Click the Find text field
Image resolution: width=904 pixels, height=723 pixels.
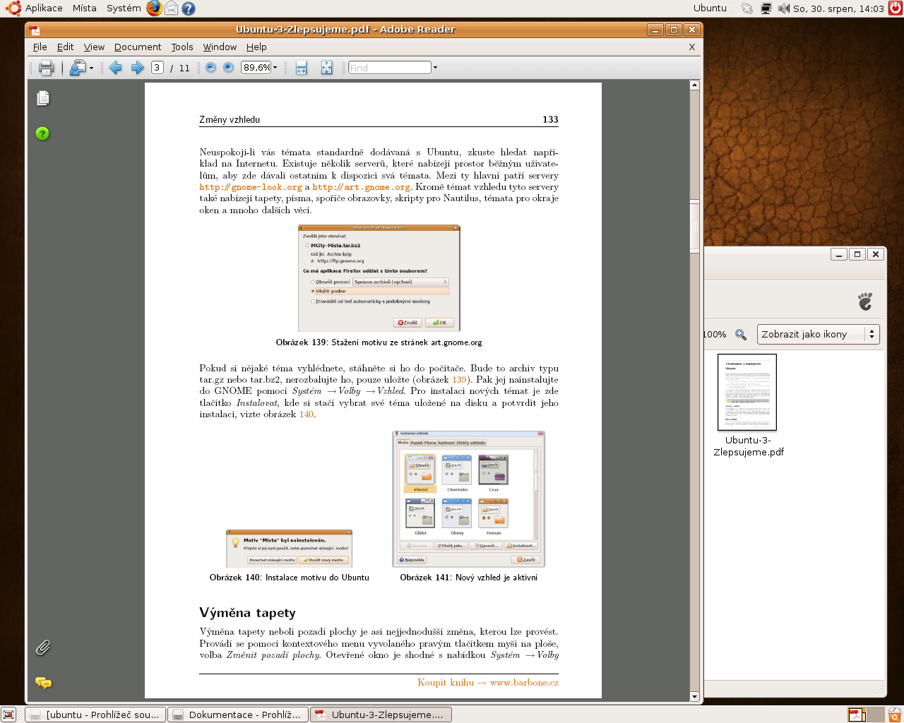[389, 68]
